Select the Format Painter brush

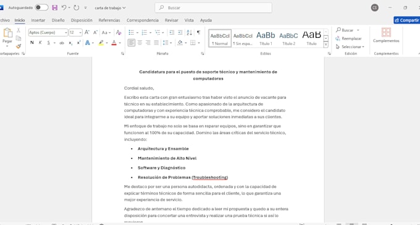coord(19,46)
